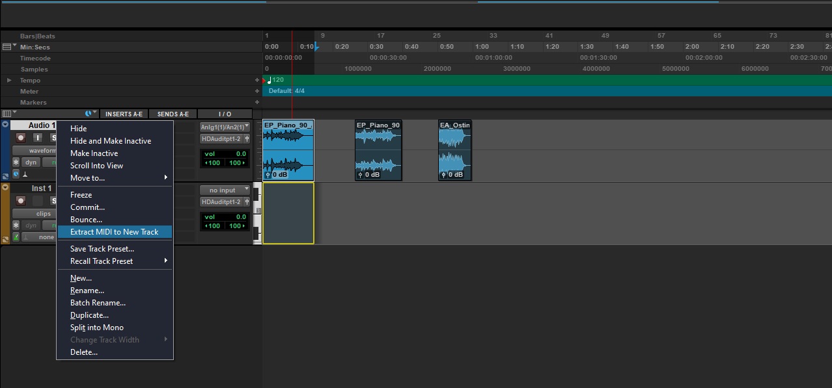
Task: Click the INSERTS A-E column header
Action: 124,114
